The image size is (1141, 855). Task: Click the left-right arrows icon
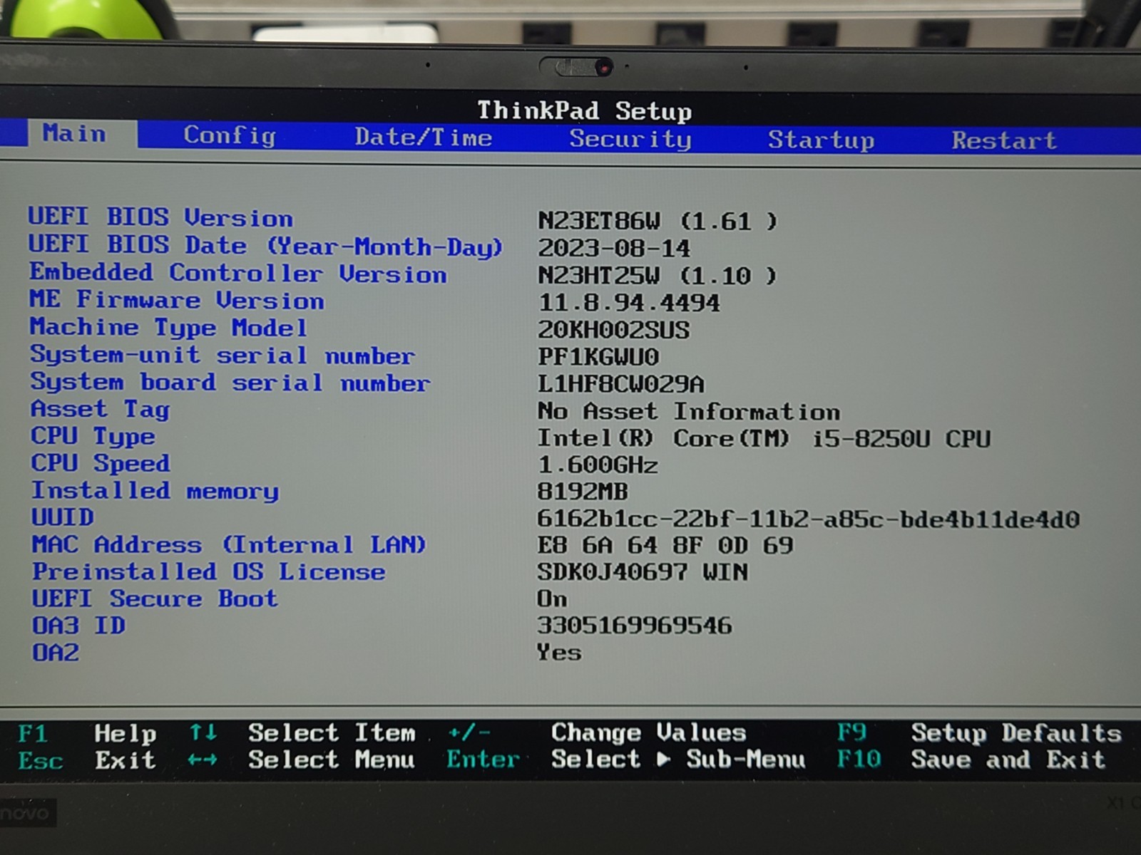tap(203, 760)
